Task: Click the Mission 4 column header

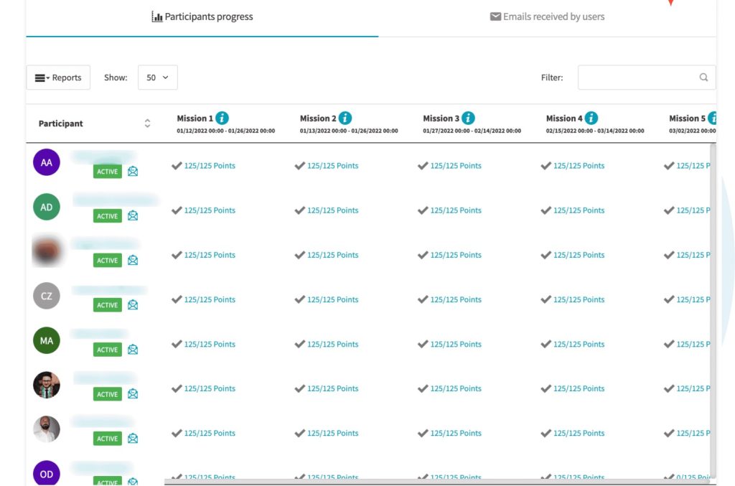Action: tap(564, 118)
